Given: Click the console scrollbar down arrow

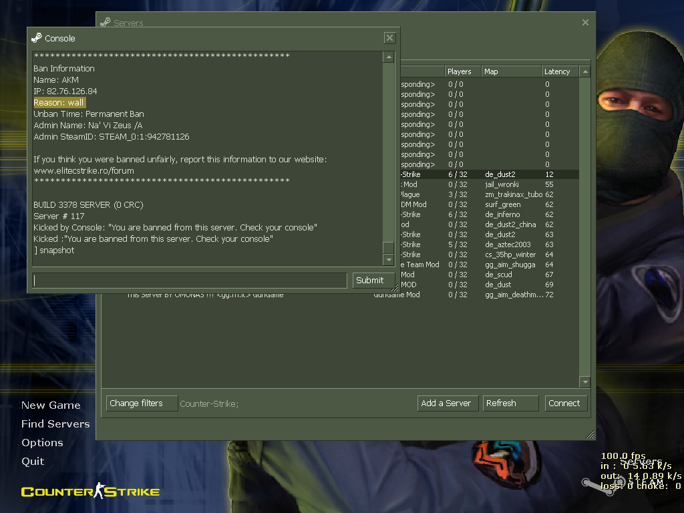Looking at the screenshot, I should (389, 260).
